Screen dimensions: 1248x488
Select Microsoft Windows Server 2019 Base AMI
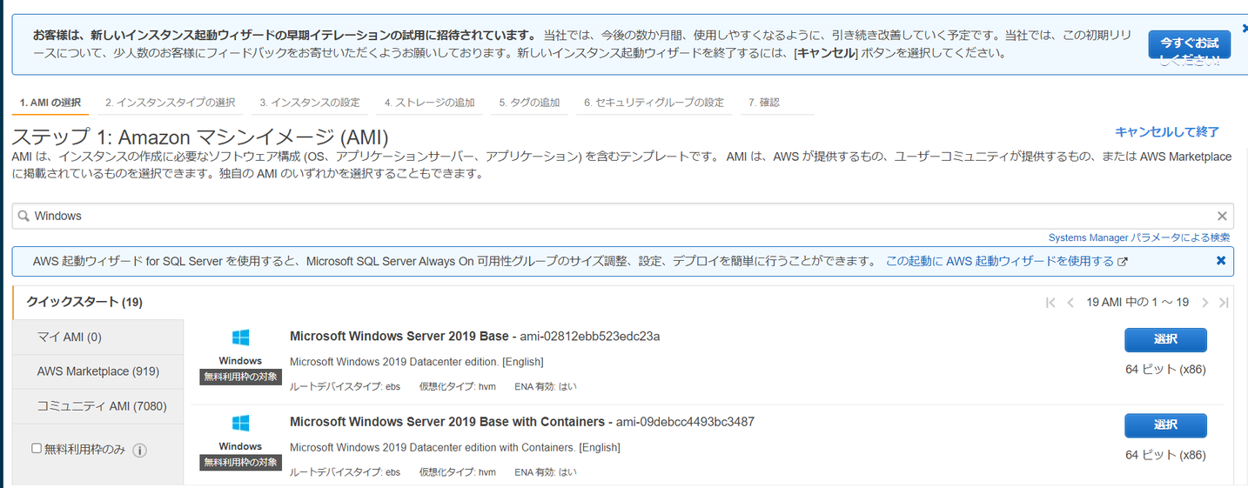pos(1164,340)
